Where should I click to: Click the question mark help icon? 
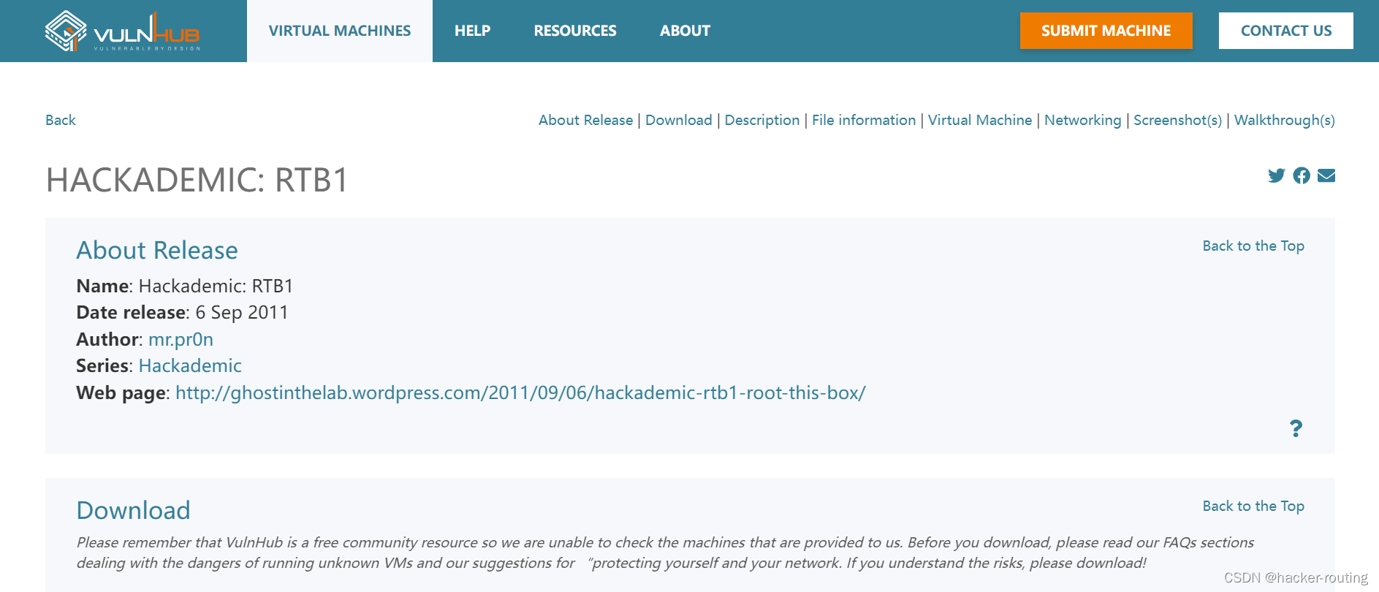[1296, 428]
